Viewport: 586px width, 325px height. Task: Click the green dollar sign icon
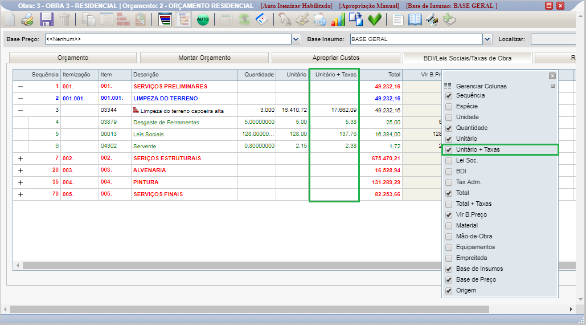tap(244, 19)
